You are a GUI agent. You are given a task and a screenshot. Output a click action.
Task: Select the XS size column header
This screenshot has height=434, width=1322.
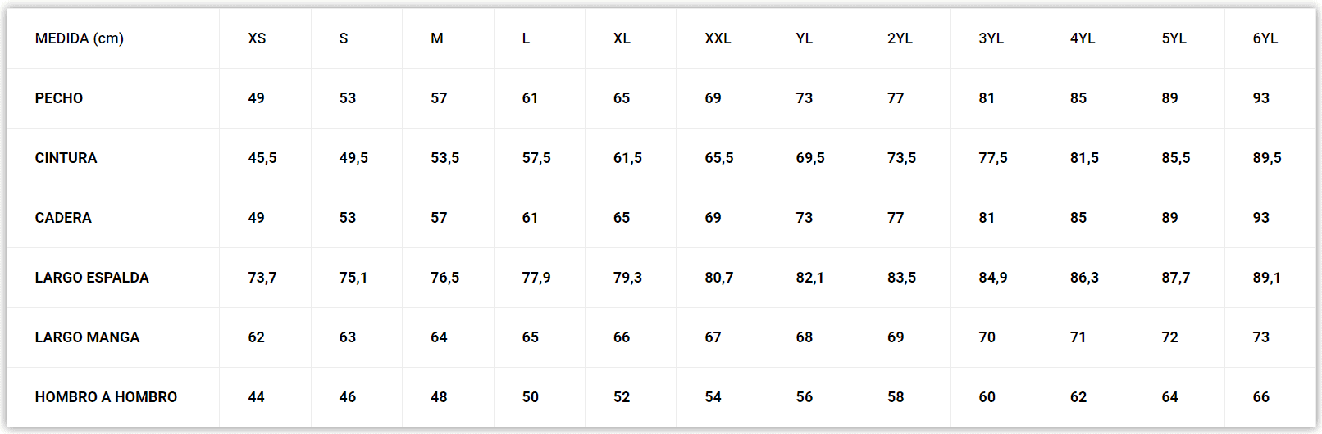(x=257, y=38)
